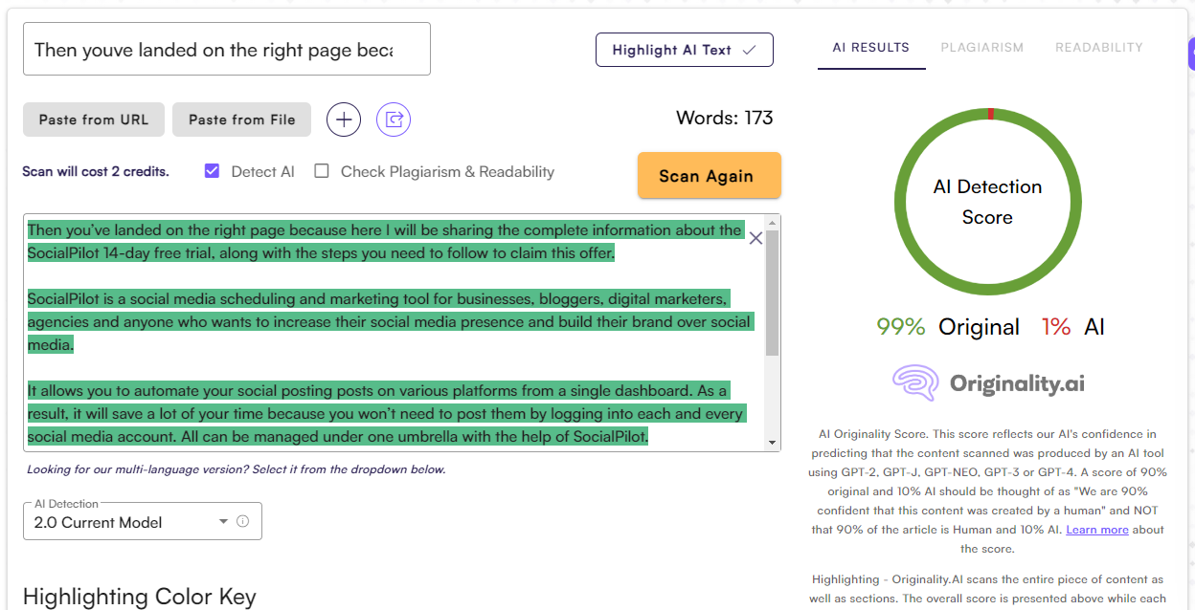Click the scrollbar down arrow in text area
This screenshot has height=610, width=1195.
(773, 443)
